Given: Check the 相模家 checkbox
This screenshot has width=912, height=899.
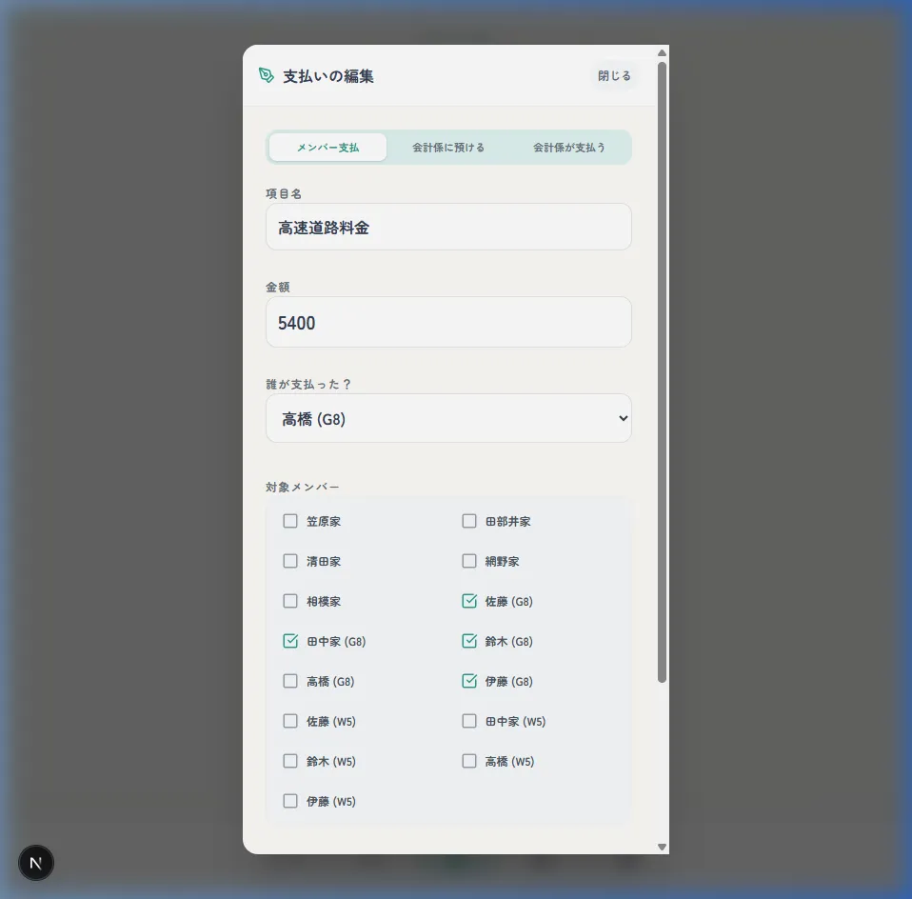Looking at the screenshot, I should tap(290, 601).
